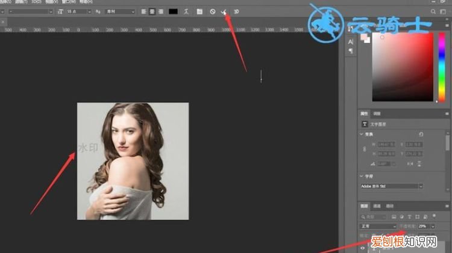Cancel the current text edit

[x=212, y=11]
